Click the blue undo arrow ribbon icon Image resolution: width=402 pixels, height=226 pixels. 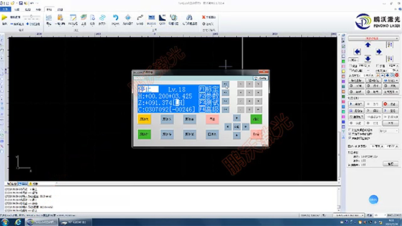click(116, 17)
